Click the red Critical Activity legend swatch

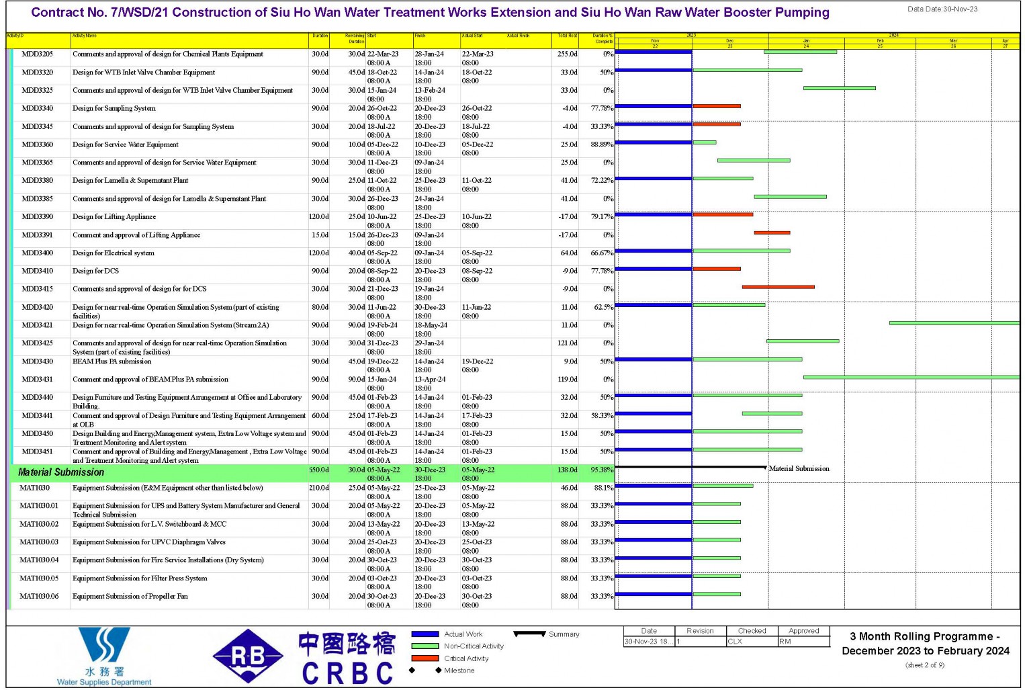click(x=425, y=658)
